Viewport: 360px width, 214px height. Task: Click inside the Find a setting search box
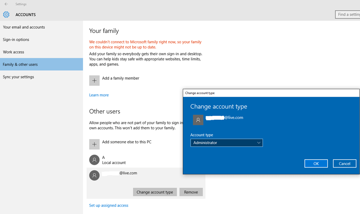[x=350, y=14]
